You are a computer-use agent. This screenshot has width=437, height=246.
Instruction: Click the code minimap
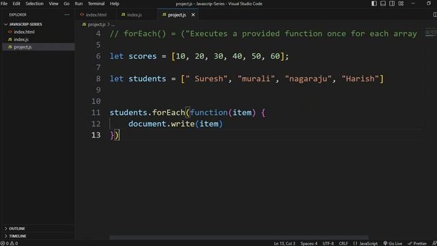tap(431, 32)
